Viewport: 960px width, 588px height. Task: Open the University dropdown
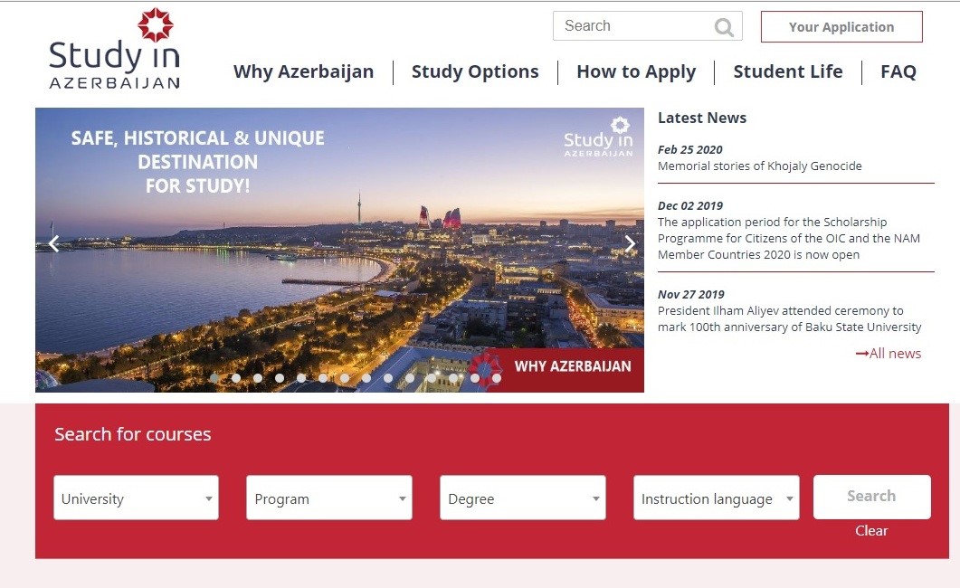[136, 498]
